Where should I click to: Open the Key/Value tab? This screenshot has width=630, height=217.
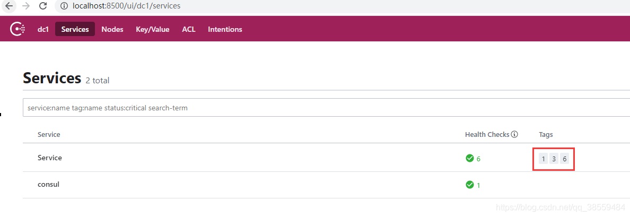(153, 29)
